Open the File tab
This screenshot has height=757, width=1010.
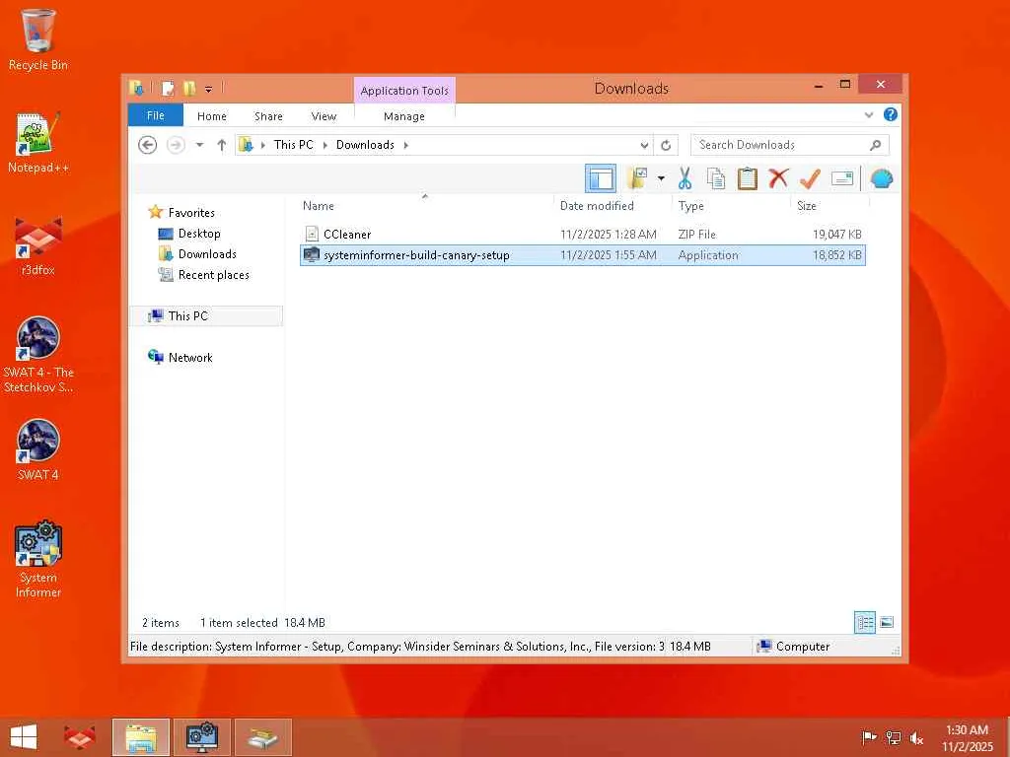pyautogui.click(x=155, y=115)
